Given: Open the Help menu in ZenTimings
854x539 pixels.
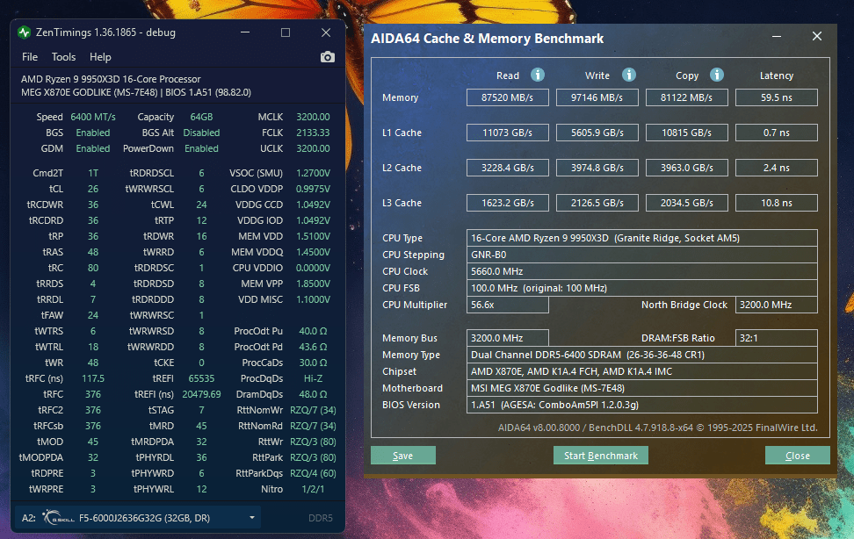Looking at the screenshot, I should point(100,57).
